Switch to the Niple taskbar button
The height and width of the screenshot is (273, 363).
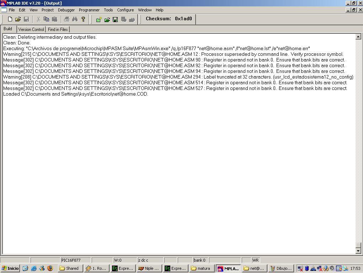149,268
